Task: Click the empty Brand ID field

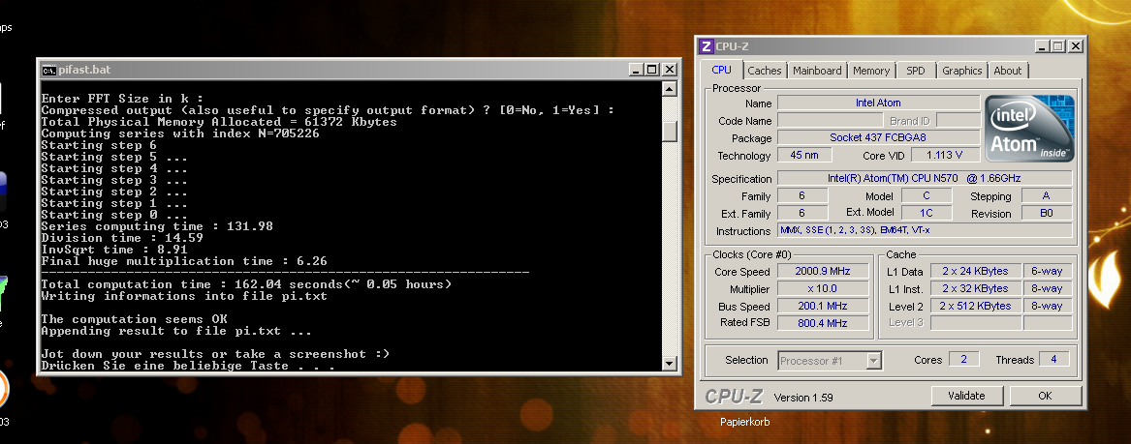Action: (x=958, y=120)
